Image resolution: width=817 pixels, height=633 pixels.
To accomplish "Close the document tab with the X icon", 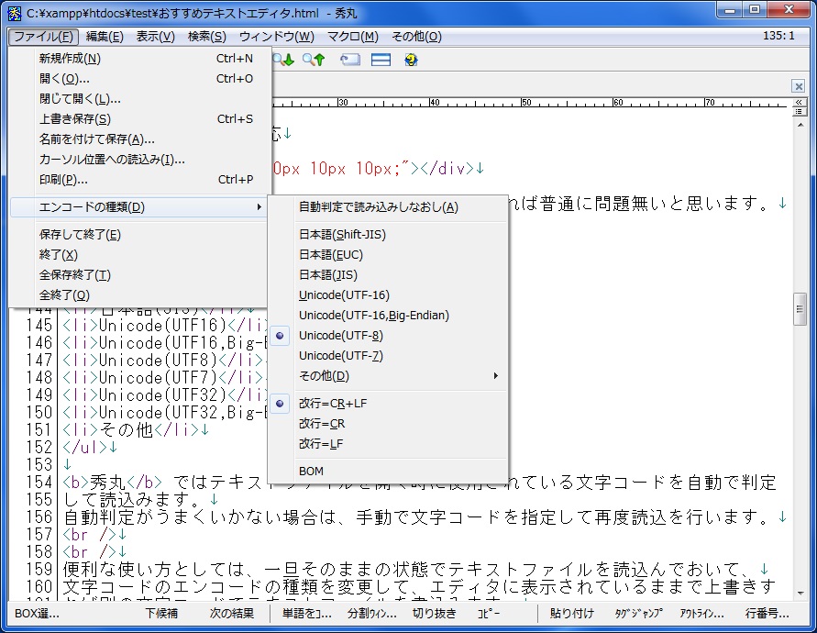I will click(x=799, y=85).
